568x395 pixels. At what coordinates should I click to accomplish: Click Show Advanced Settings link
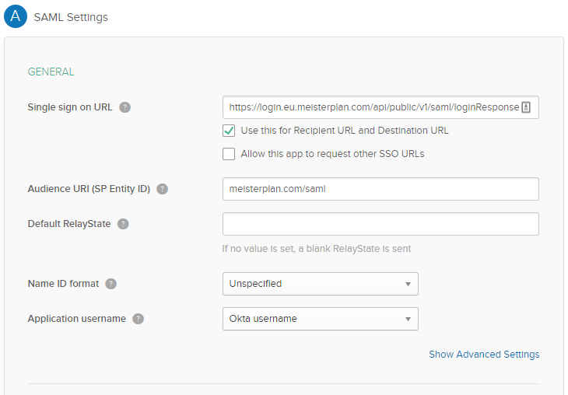(x=484, y=355)
